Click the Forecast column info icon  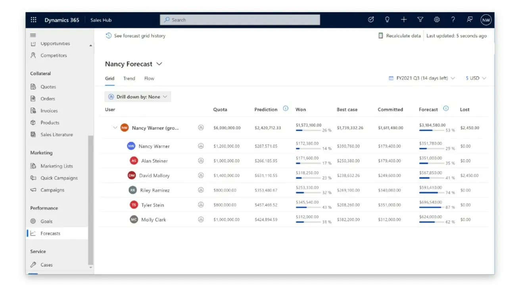446,109
